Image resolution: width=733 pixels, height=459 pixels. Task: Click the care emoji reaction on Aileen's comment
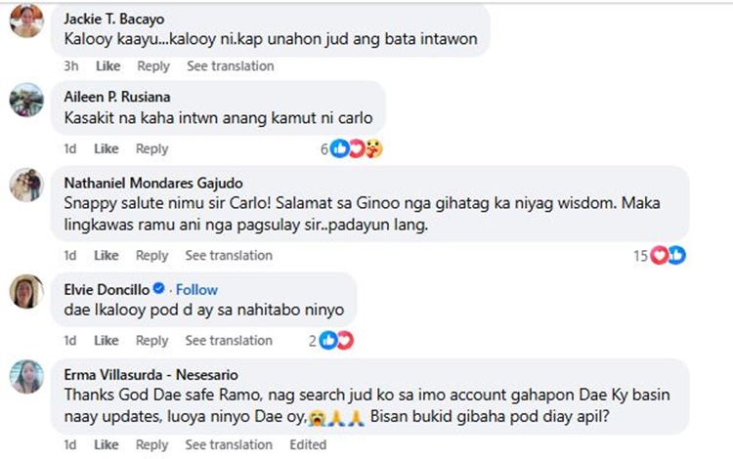click(374, 149)
